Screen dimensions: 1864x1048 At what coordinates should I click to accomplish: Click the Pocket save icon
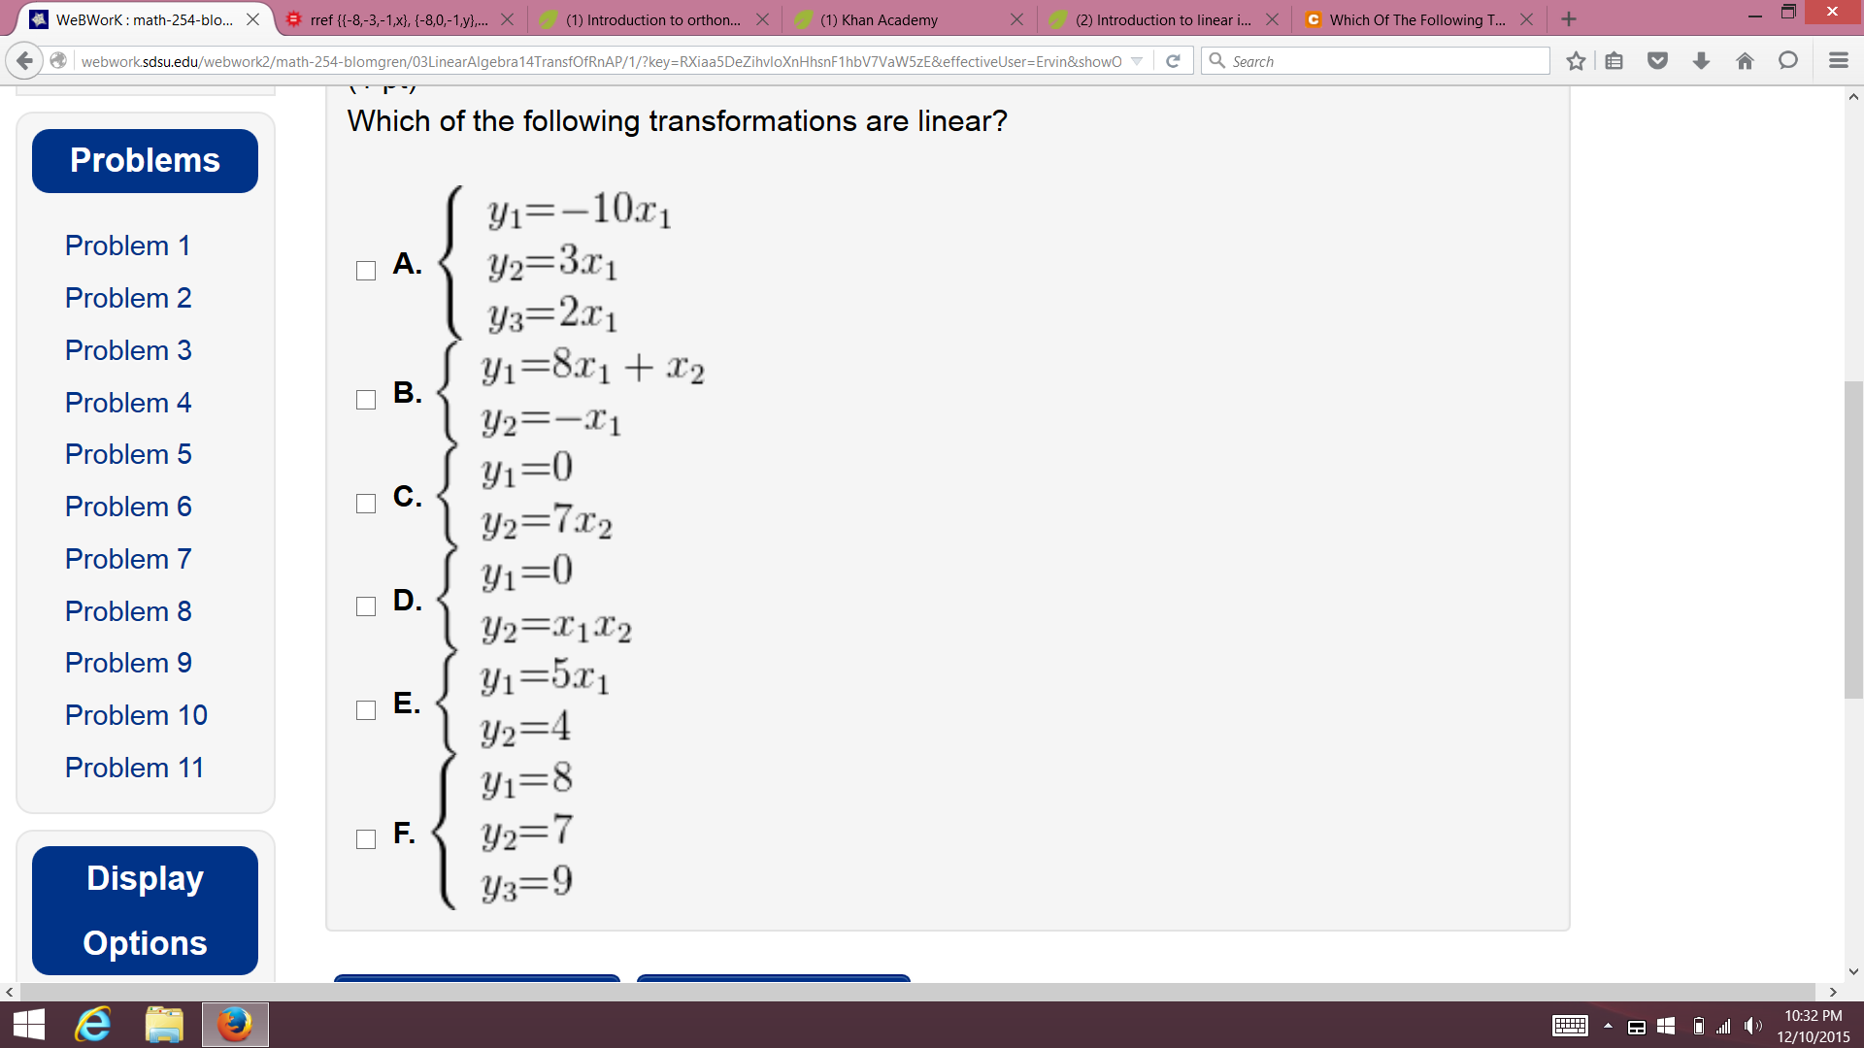pyautogui.click(x=1657, y=61)
